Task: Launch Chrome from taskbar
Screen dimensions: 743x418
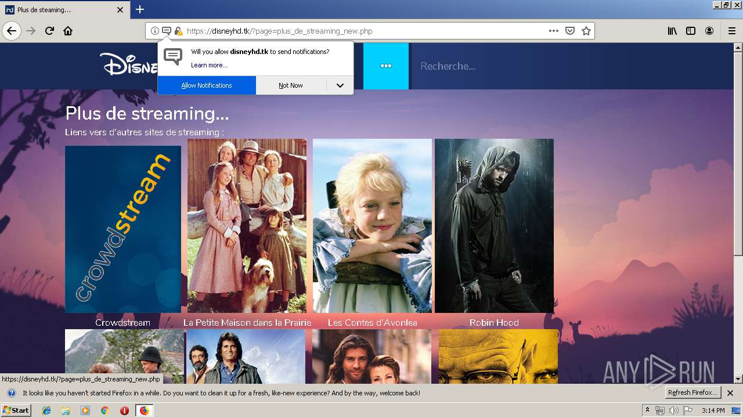Action: (x=104, y=410)
